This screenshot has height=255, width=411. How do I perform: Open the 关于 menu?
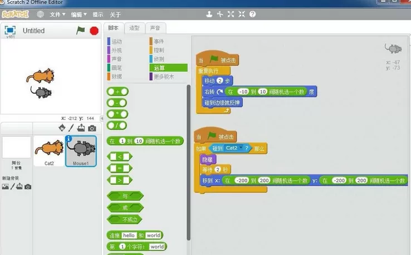point(115,14)
